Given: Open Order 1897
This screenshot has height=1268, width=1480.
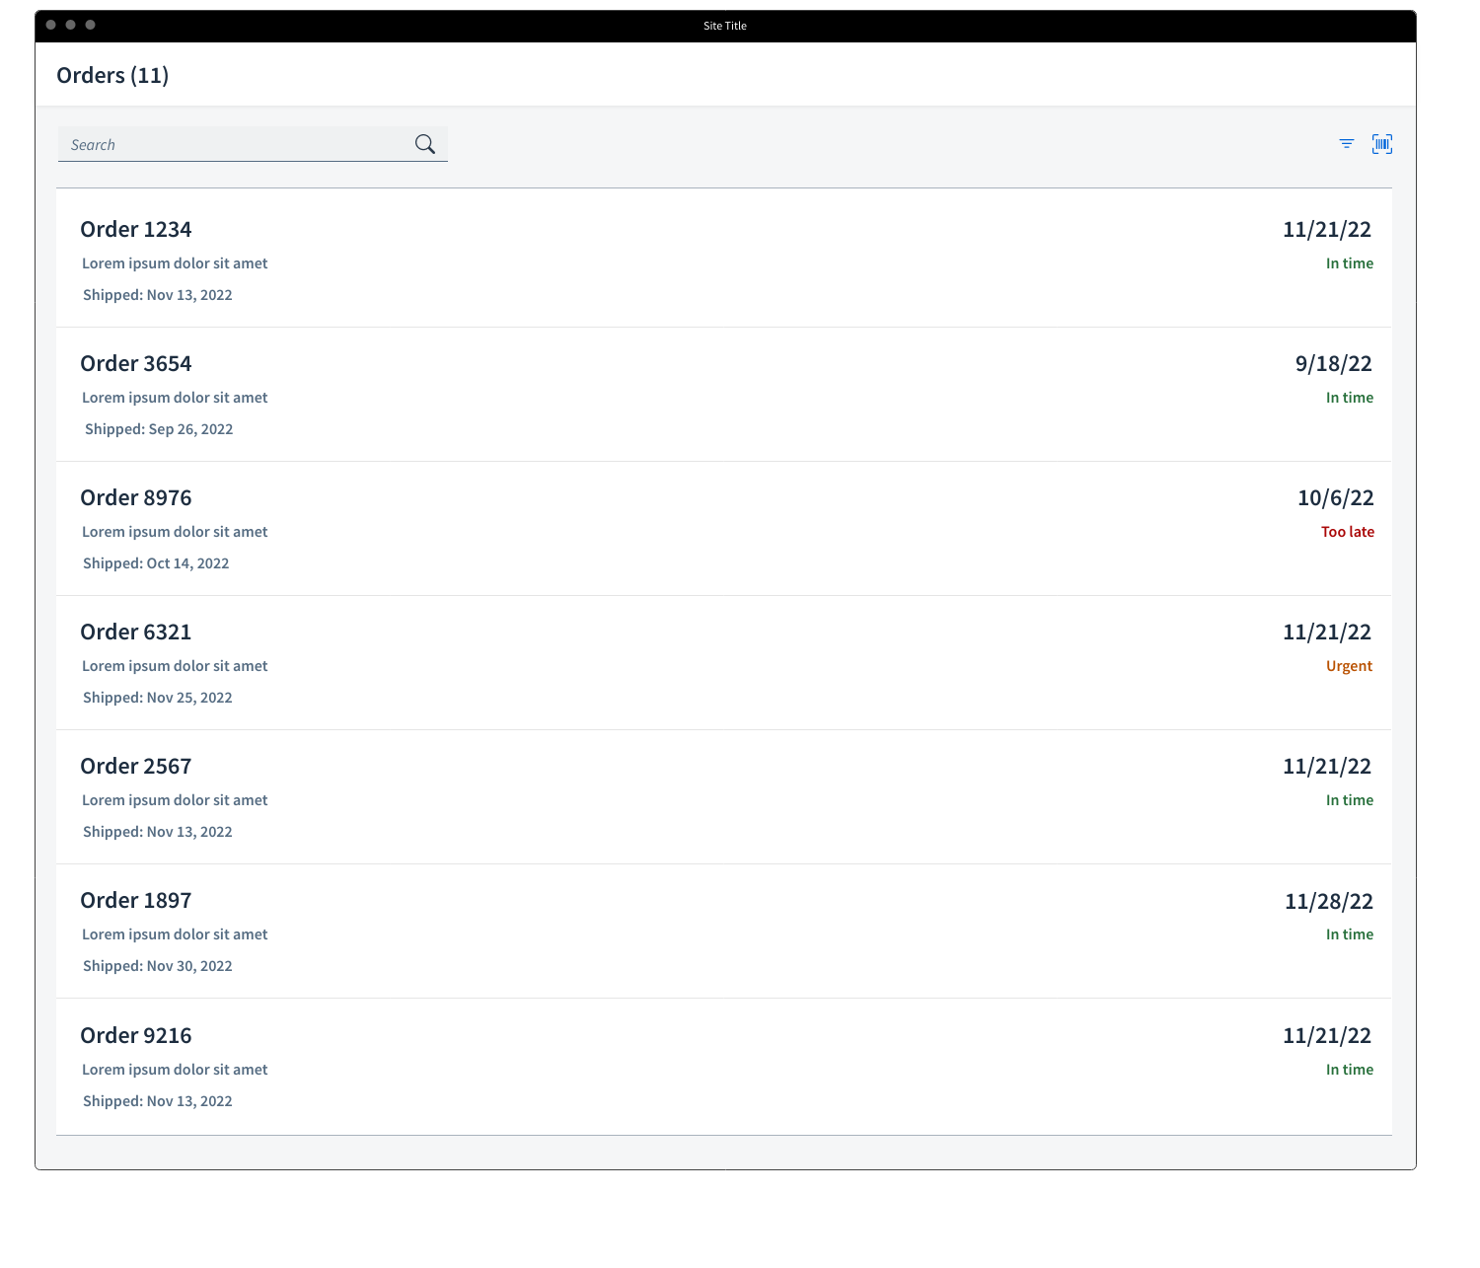Looking at the screenshot, I should coord(724,932).
